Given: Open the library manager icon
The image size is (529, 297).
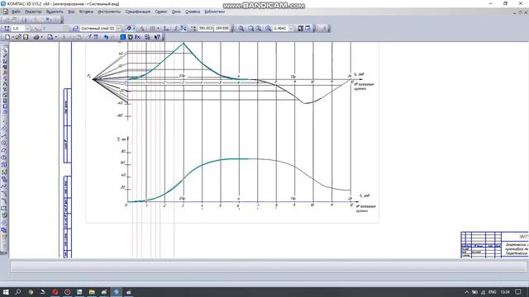Looking at the screenshot, I should (131, 37).
